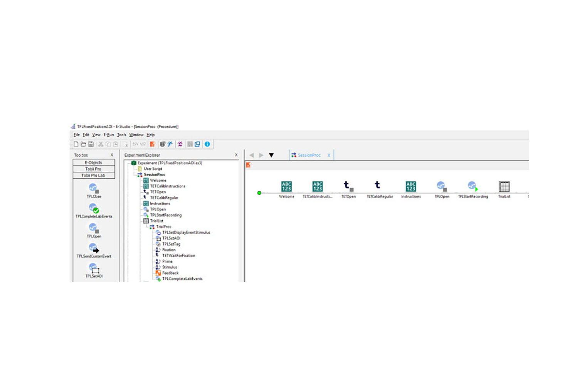Screen dimensions: 578x385
Task: Select TrialProc in the Experiment Explorer tree
Action: (160, 227)
